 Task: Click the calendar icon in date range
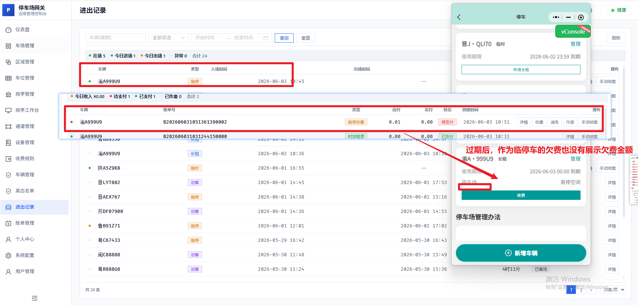click(x=266, y=38)
